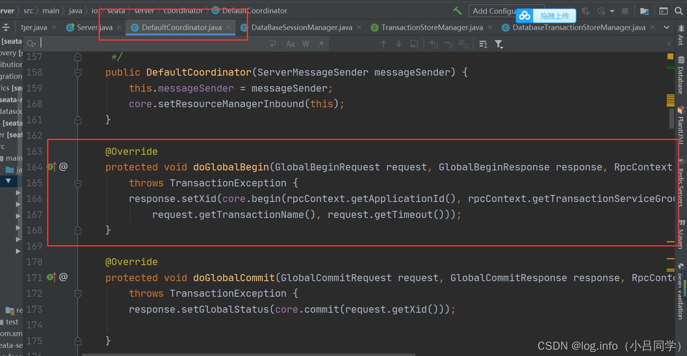687x356 pixels.
Task: Click Add Selection for Next Occurrence icon
Action: pyautogui.click(x=433, y=44)
